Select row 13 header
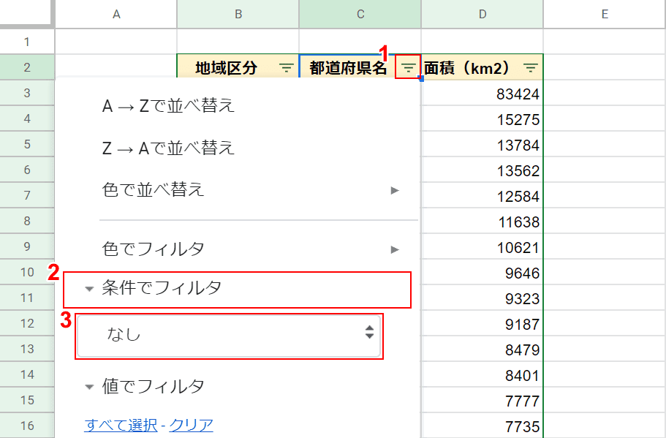Screen dimensions: 666x438 pos(27,349)
